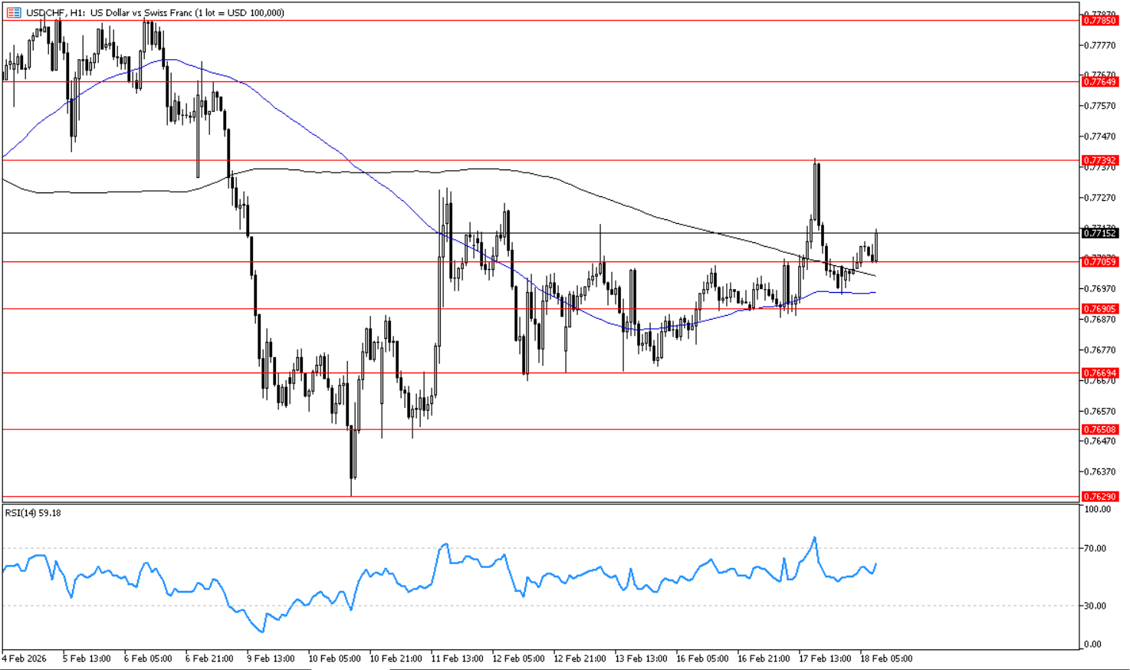Select the 0.77649 red price level label
The width and height of the screenshot is (1130, 670).
click(1099, 81)
